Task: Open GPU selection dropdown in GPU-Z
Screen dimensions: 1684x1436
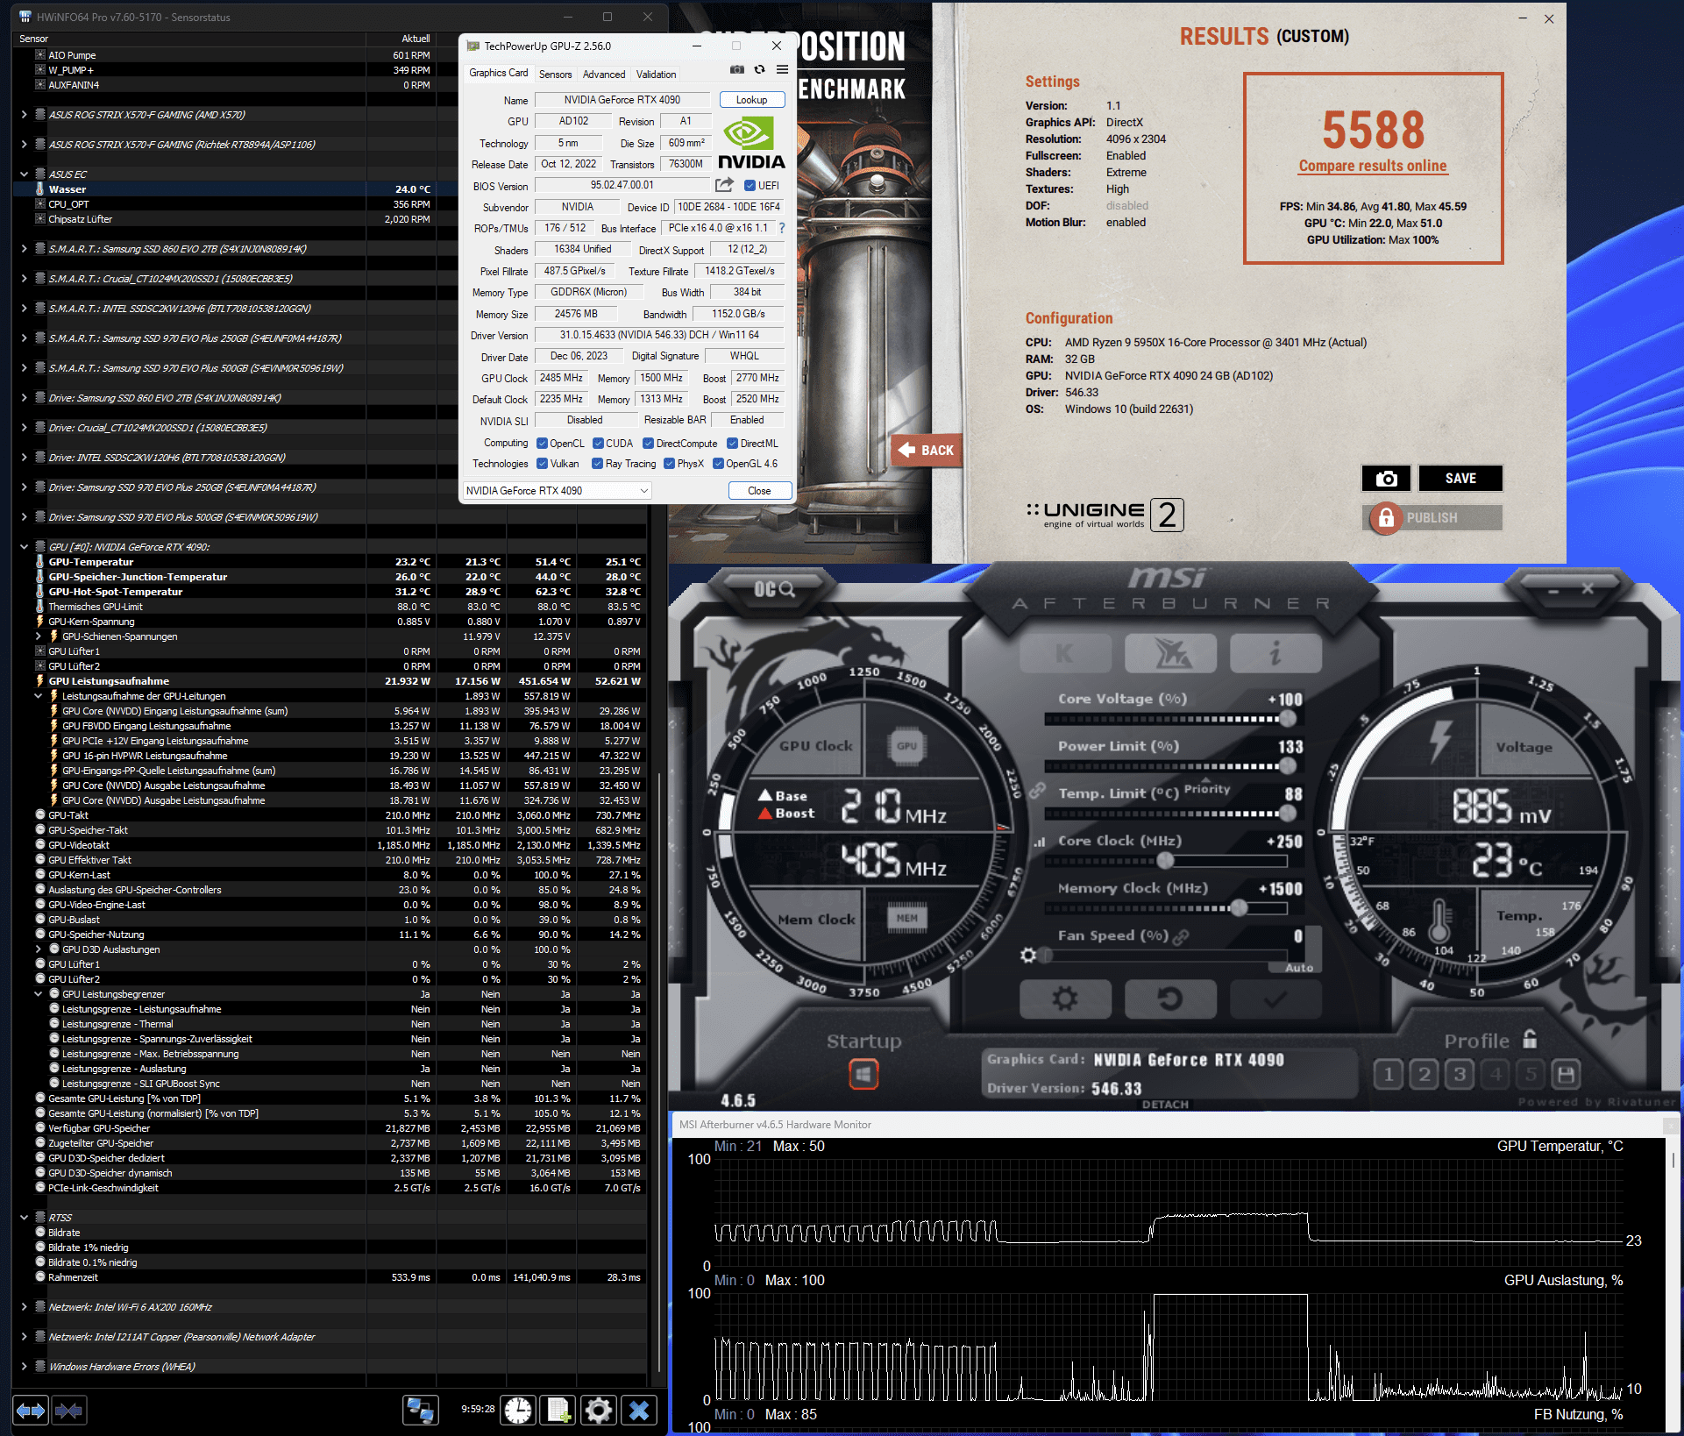Action: [558, 491]
